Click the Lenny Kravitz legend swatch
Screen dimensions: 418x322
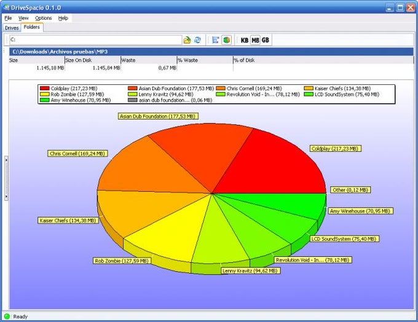pyautogui.click(x=133, y=94)
